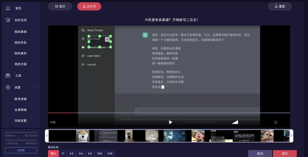Click the 提交 submit button
Image resolution: width=308 pixels, height=157 pixels.
(285, 154)
